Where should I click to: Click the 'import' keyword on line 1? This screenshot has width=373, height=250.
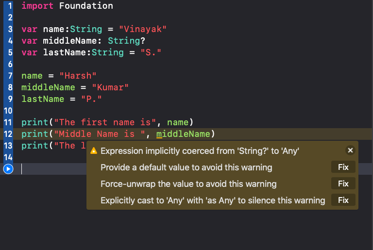(37, 6)
